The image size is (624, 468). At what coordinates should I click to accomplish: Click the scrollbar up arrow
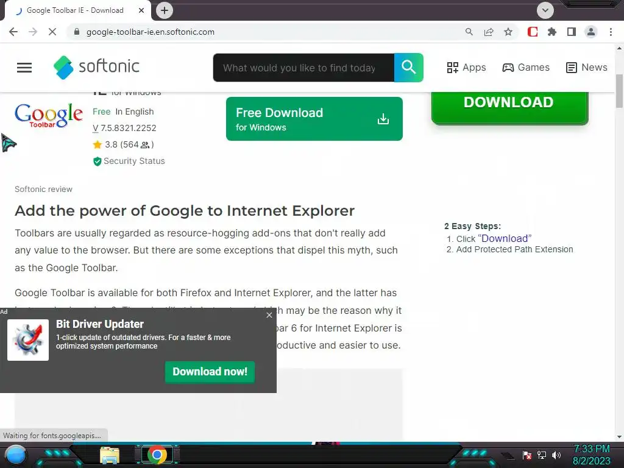pos(619,48)
